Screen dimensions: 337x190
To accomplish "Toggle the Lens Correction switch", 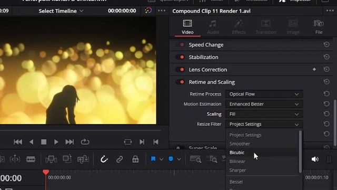I will (x=180, y=70).
